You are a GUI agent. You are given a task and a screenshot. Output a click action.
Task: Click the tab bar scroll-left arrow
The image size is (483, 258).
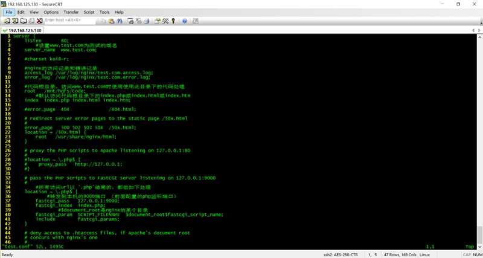(473, 31)
